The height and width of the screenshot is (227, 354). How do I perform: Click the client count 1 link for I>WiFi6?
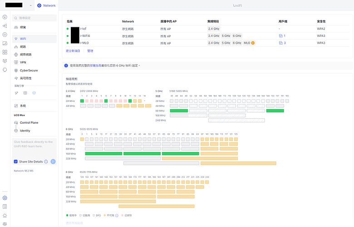[x=285, y=36]
